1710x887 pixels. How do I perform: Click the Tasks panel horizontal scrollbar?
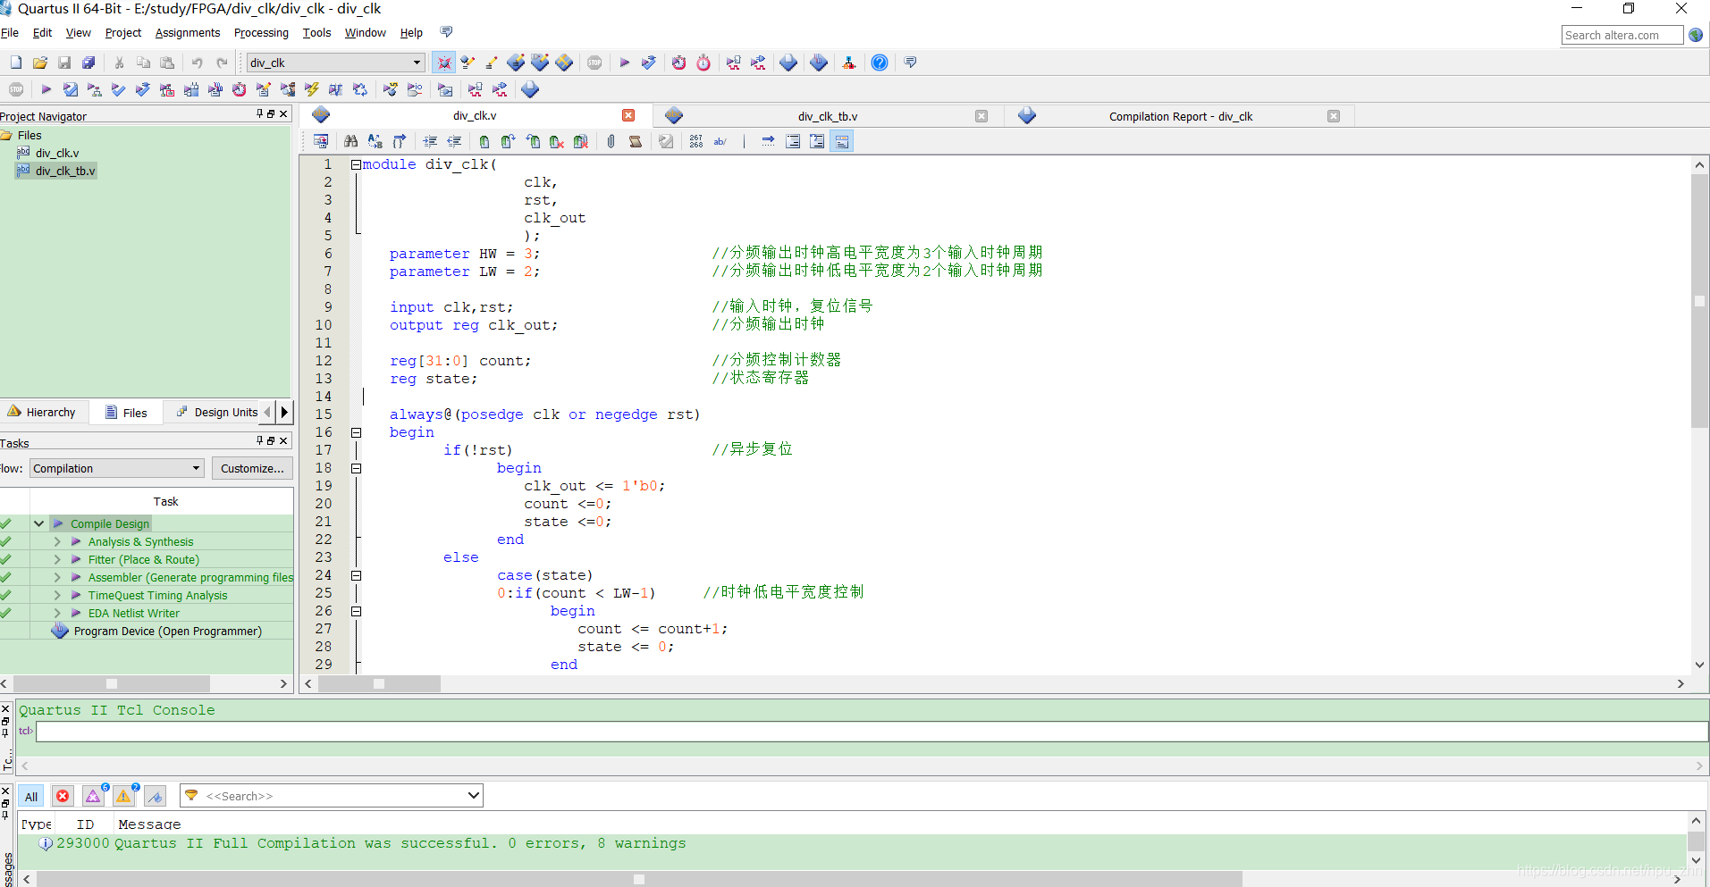point(112,683)
